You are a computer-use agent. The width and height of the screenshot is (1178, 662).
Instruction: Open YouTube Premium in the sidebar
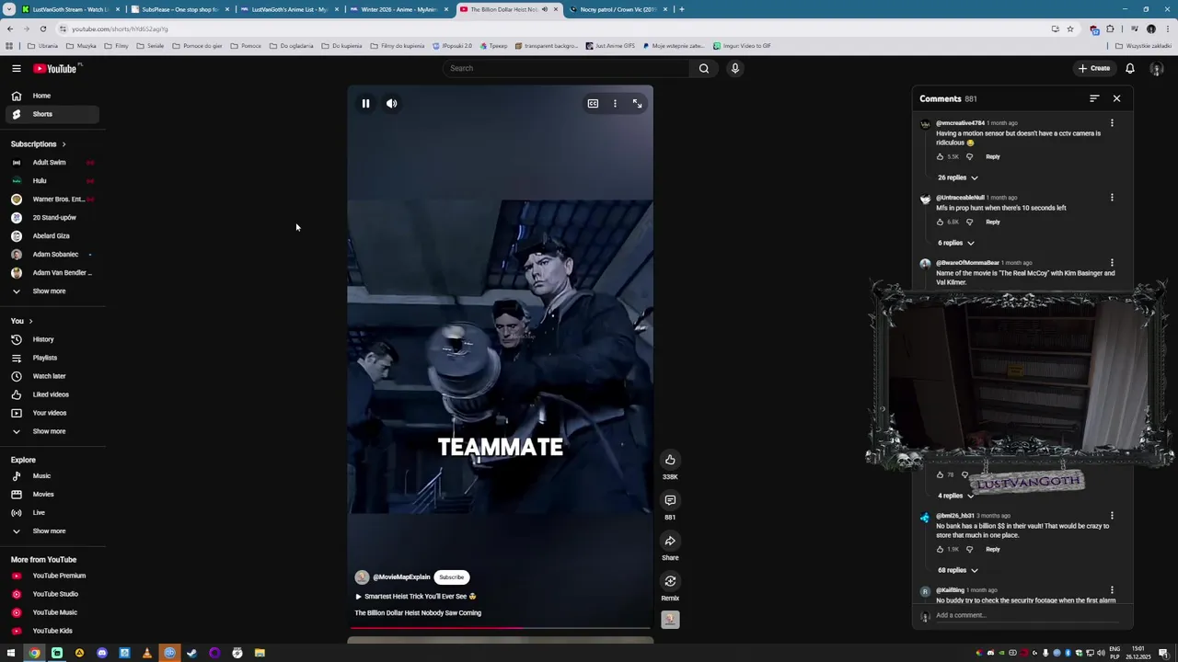coord(52,576)
